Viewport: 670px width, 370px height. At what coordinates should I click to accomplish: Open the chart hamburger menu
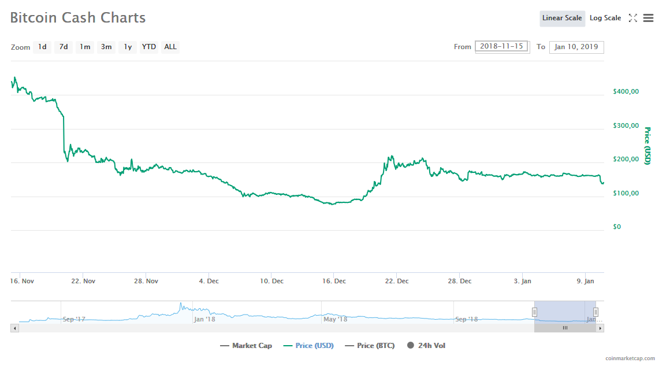(648, 18)
